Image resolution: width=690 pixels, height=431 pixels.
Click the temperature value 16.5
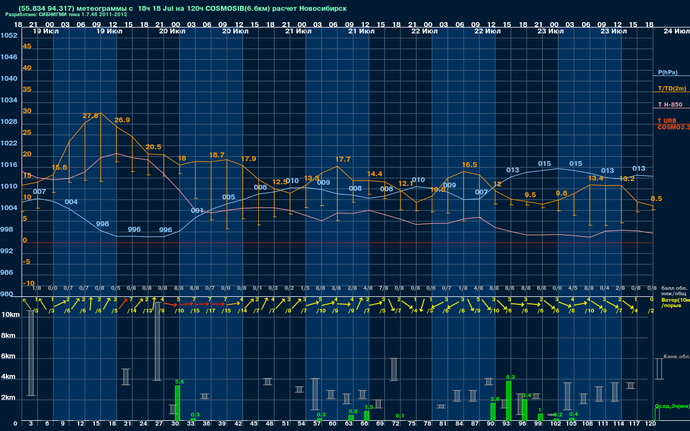click(470, 165)
